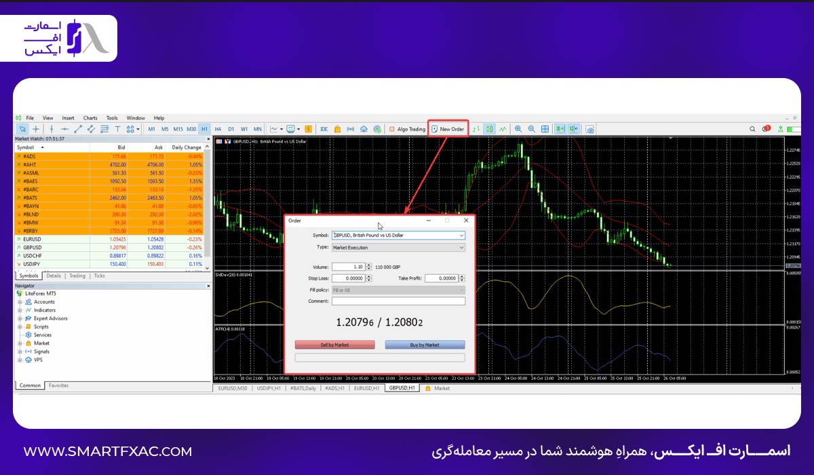This screenshot has width=814, height=475.
Task: Switch Market Watch to the Ticks tab
Action: [99, 276]
